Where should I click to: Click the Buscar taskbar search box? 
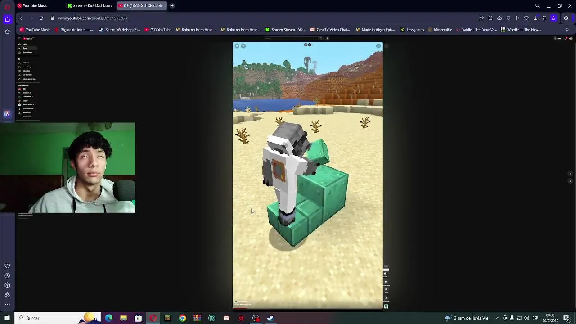[x=58, y=318]
